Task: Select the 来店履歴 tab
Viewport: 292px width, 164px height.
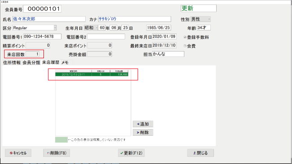Action: (51, 62)
